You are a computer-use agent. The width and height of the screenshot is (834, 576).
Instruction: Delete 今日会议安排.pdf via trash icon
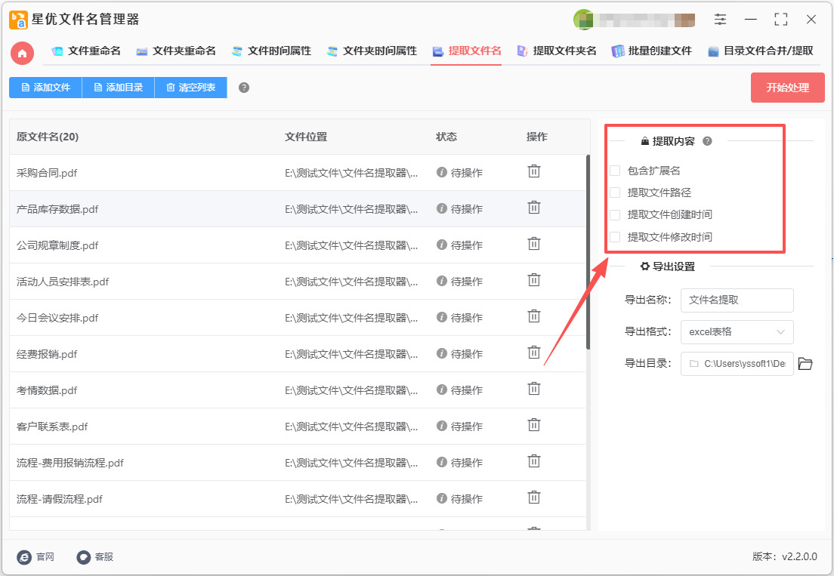pos(533,316)
